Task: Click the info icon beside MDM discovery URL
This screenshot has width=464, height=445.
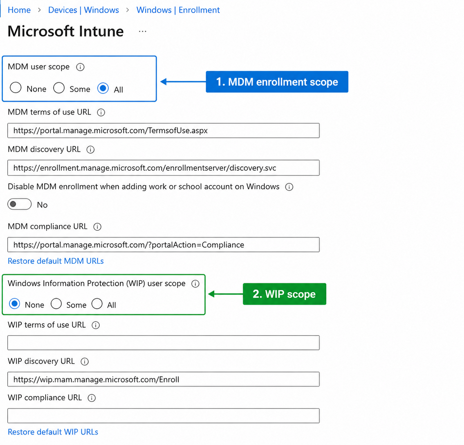Action: (x=91, y=150)
